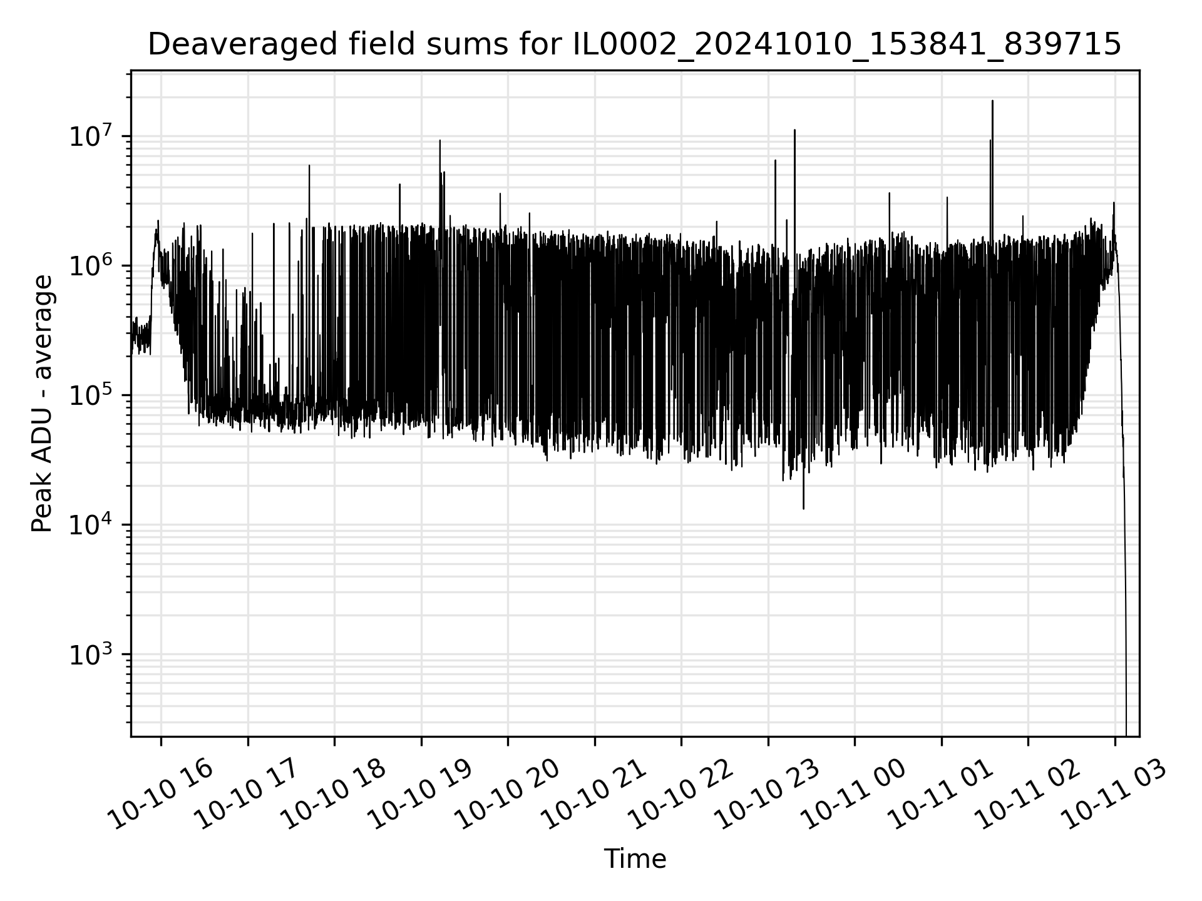1202x901 pixels.
Task: Click the deep minimum dip after 10-10 23
Action: coord(804,508)
